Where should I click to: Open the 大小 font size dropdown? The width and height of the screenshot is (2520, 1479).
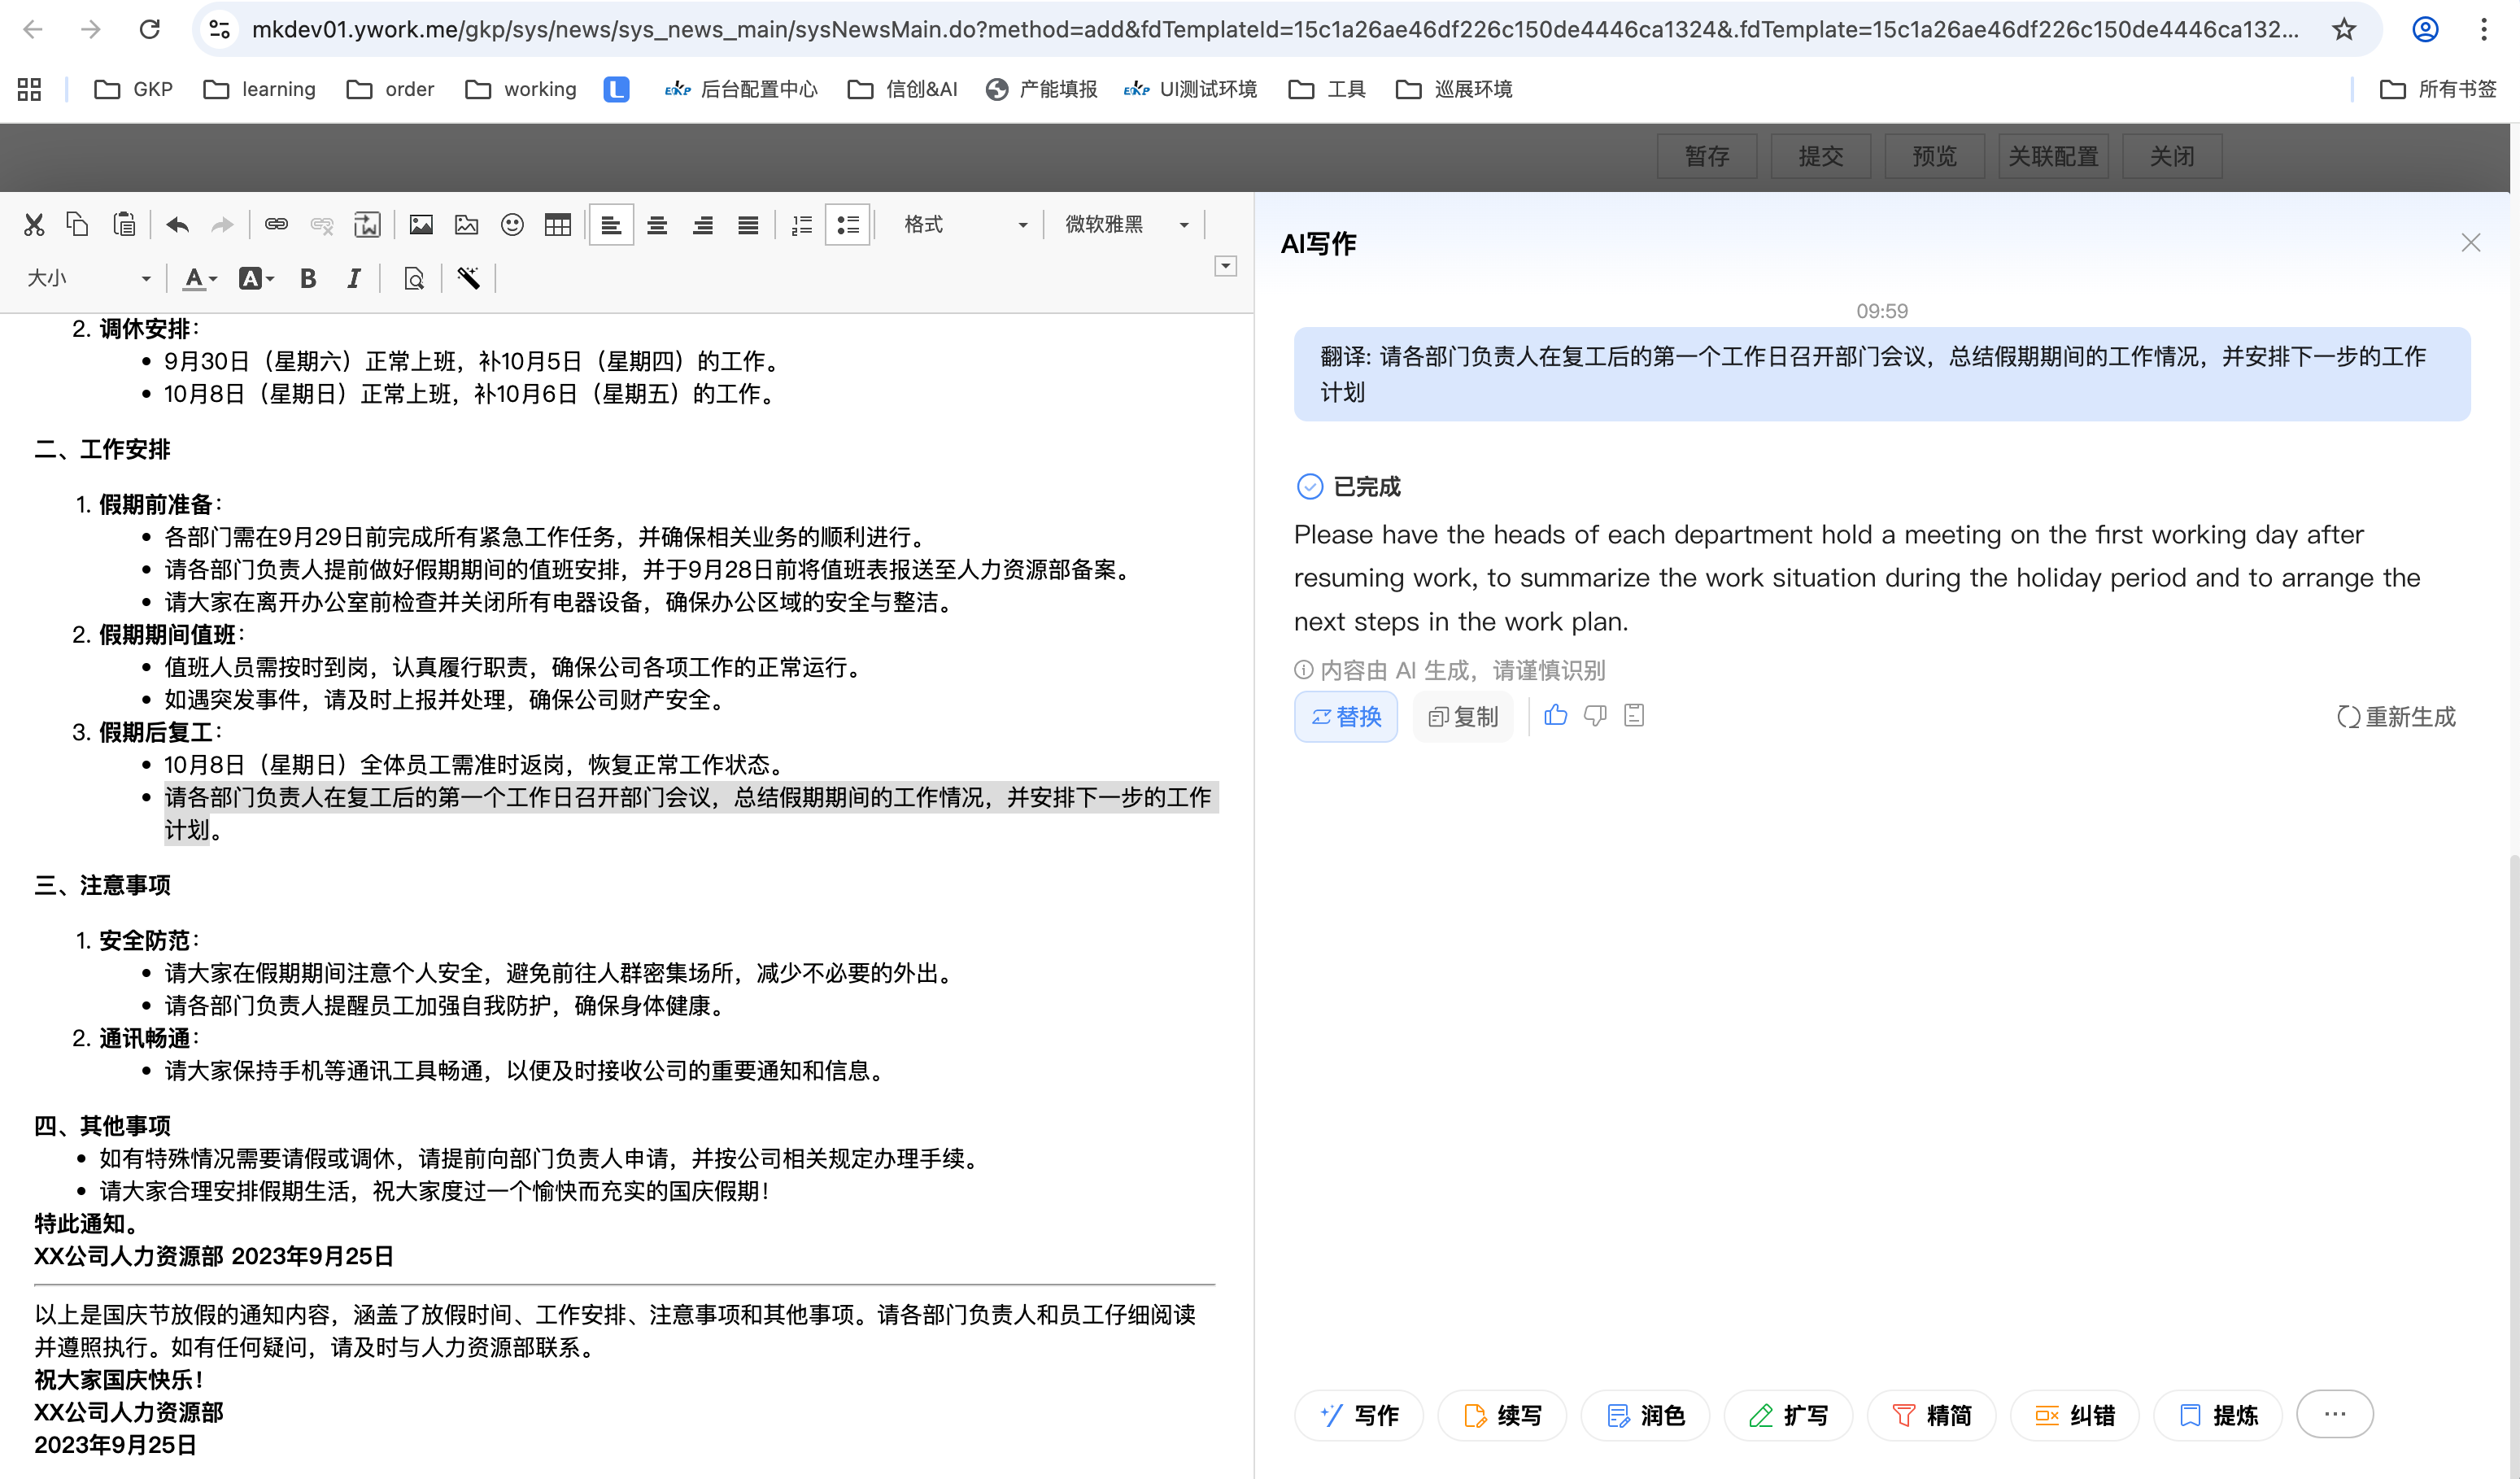(x=88, y=279)
